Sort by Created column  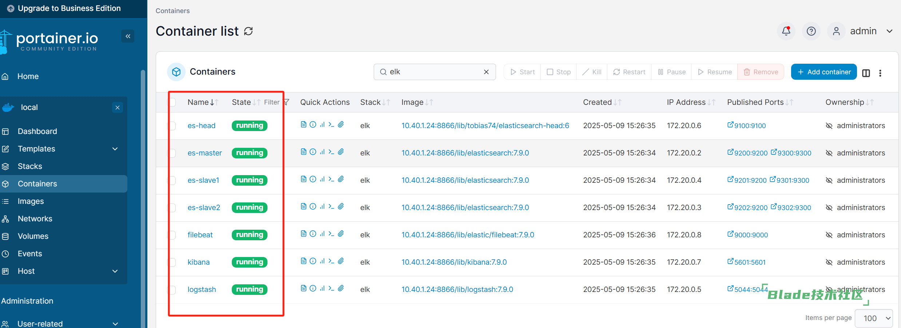click(602, 102)
